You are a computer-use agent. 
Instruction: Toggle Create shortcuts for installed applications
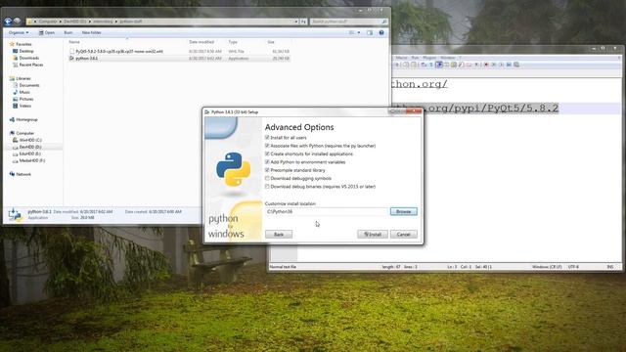tap(267, 154)
